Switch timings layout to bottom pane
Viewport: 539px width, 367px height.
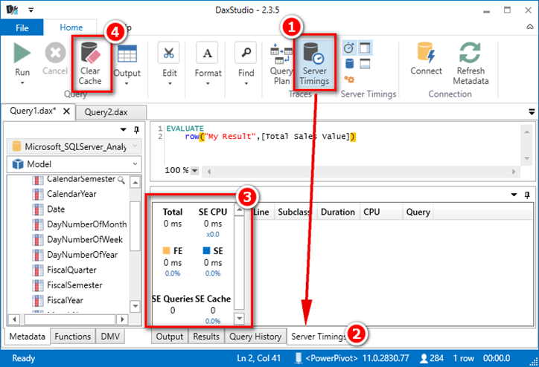pyautogui.click(x=365, y=64)
